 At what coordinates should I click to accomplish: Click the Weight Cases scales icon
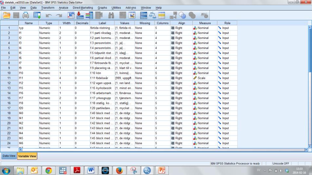[153, 15]
